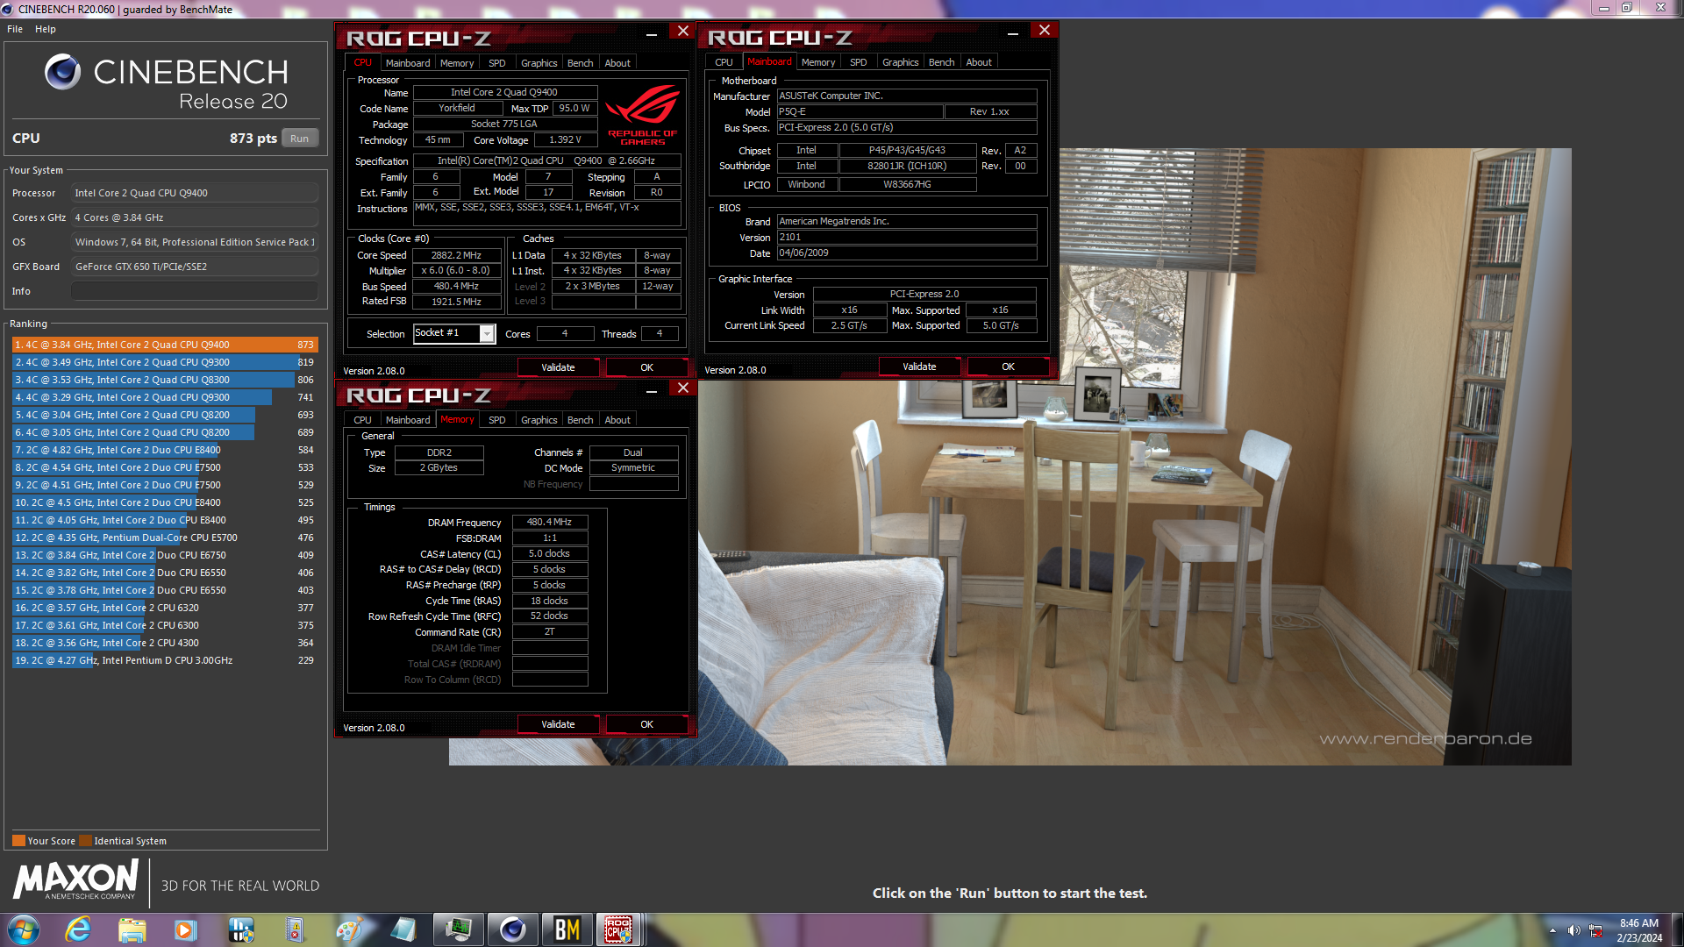Open Mainboard tab in top-left CPU-Z window
Viewport: 1684px width, 947px height.
tap(408, 63)
